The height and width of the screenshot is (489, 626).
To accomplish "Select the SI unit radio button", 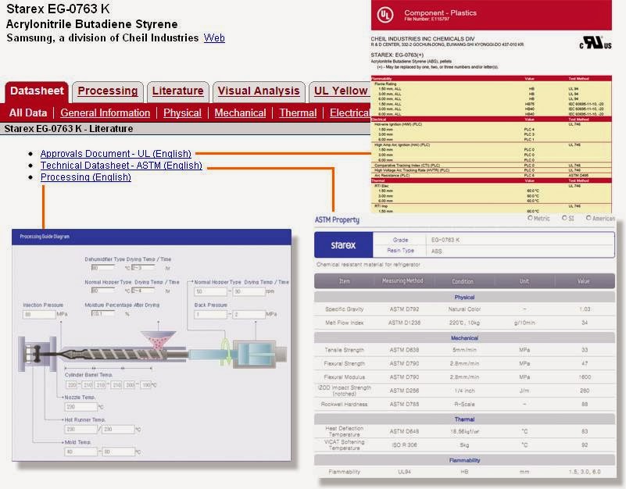I will coord(564,218).
